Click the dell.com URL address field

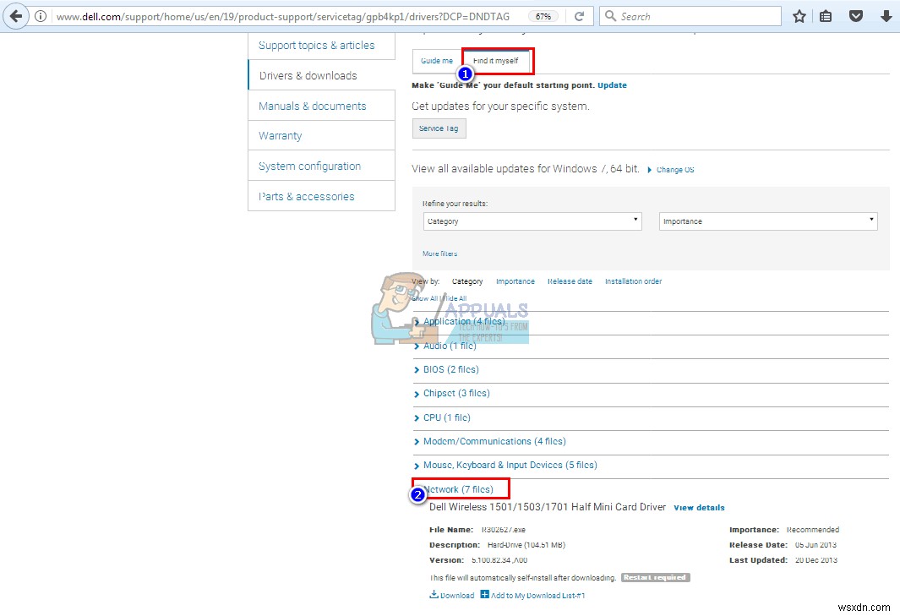pyautogui.click(x=283, y=17)
